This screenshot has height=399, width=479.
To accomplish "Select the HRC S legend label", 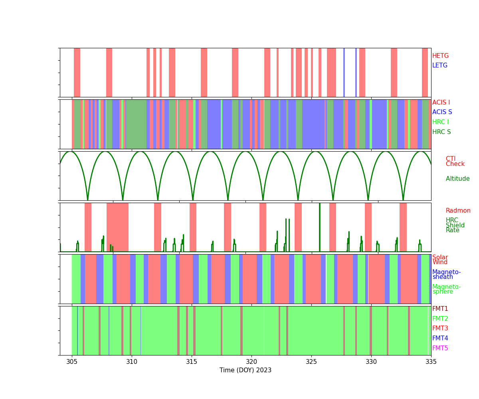I will click(x=441, y=132).
